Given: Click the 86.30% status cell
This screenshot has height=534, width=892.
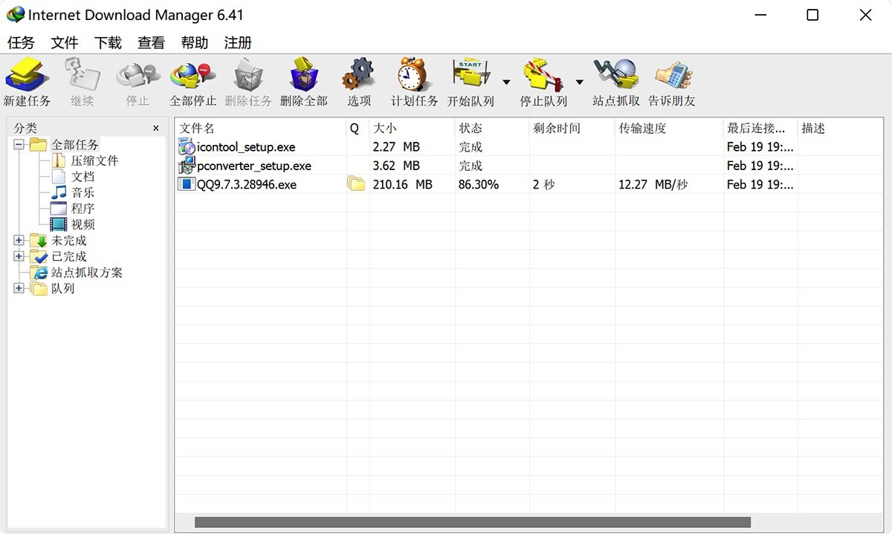Looking at the screenshot, I should 479,184.
